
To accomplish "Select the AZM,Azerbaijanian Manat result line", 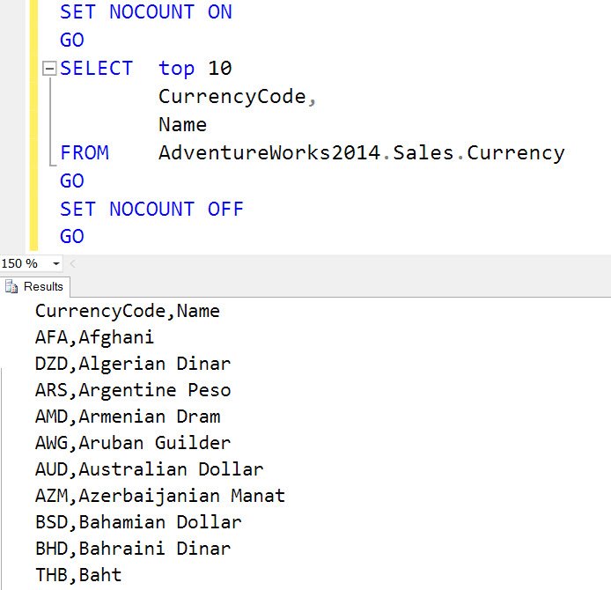I will 160,496.
